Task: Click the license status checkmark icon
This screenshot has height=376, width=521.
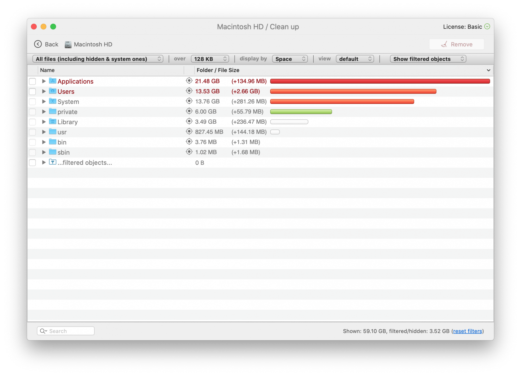Action: (x=487, y=27)
